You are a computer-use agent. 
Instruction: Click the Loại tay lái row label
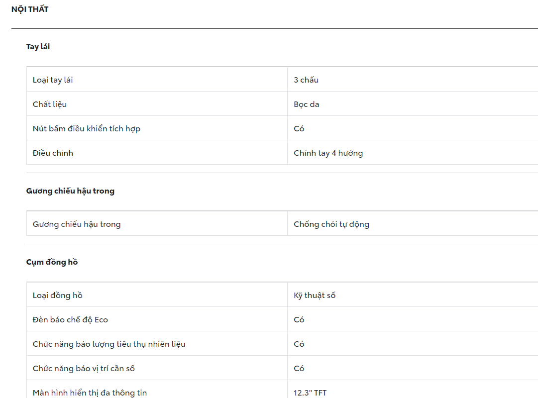click(x=53, y=80)
